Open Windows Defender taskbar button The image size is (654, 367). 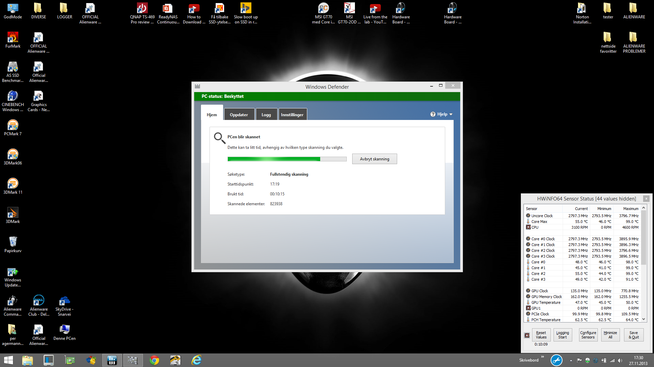[x=133, y=360]
